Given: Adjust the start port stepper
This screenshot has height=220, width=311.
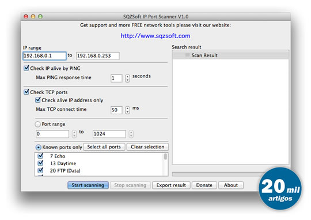Looking at the screenshot, I should 74,134.
